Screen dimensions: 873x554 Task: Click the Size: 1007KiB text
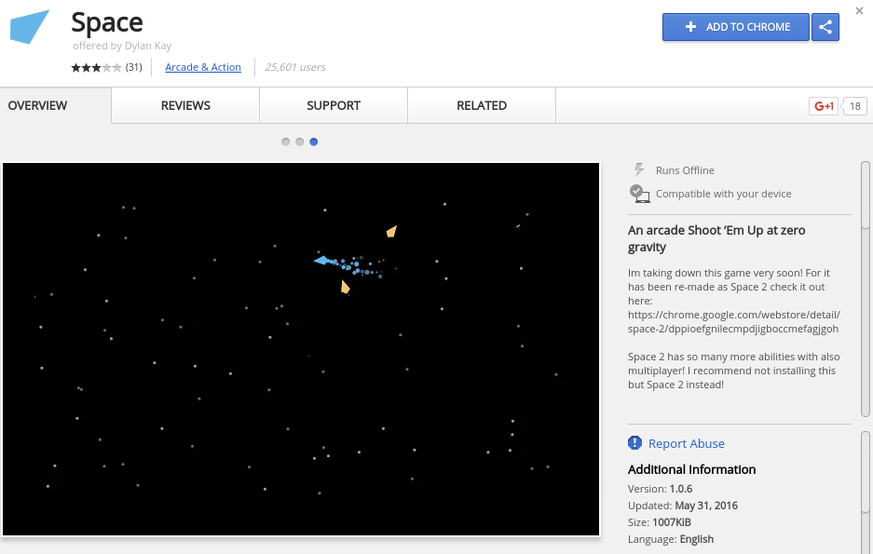click(x=660, y=522)
